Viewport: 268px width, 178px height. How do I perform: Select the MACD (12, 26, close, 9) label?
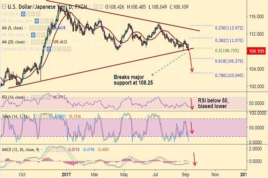[21, 150]
